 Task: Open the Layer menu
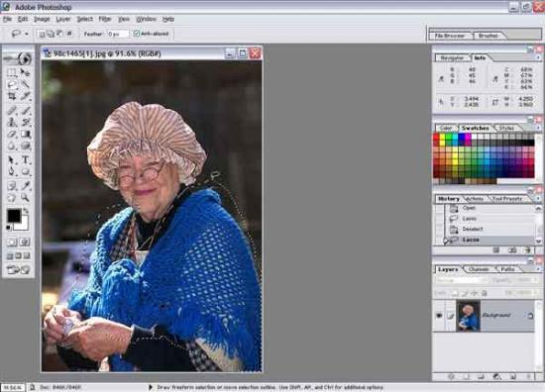click(62, 19)
